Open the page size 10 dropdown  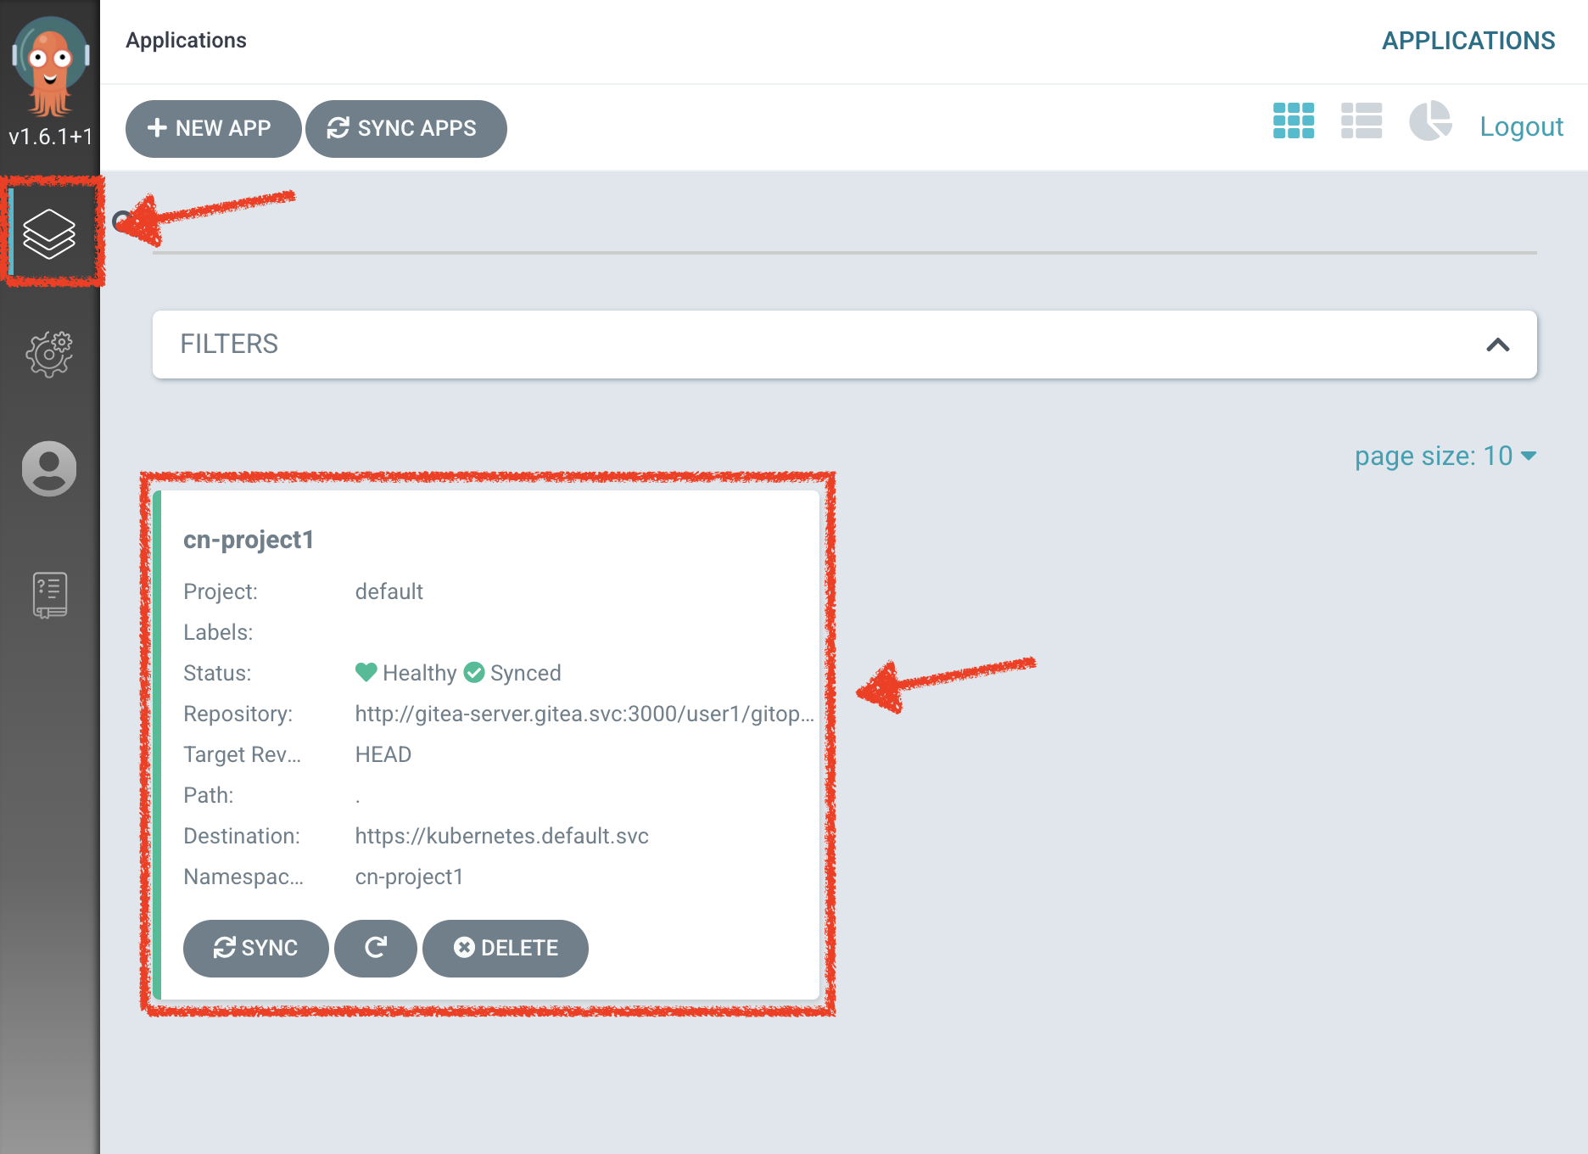1445,456
